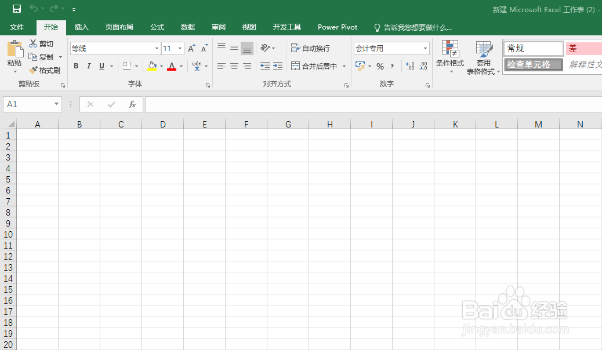Screen dimensions: 602x350
Task: Click the Select All corner triangle
Action: point(11,123)
